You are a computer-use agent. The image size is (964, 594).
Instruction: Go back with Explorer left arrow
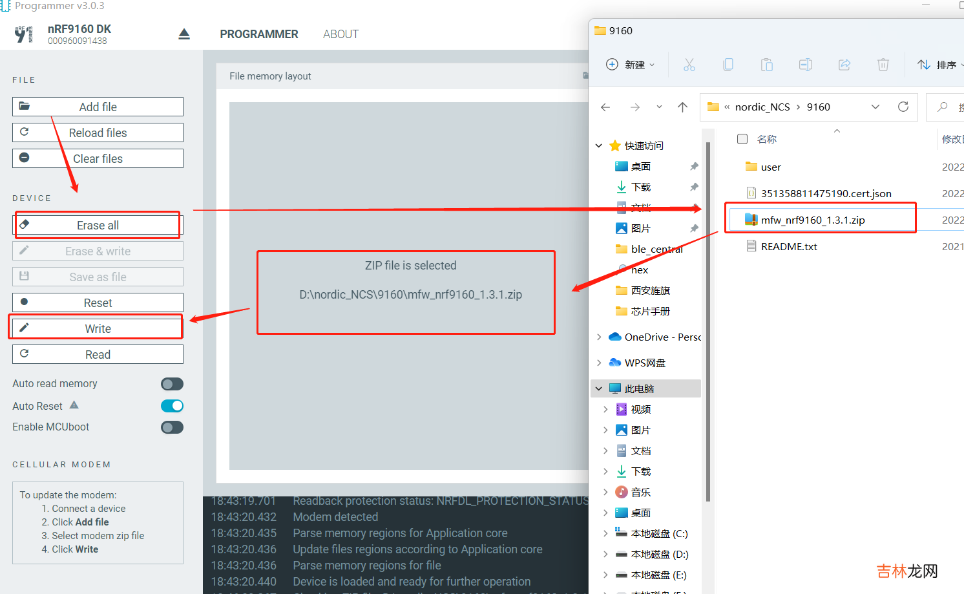[605, 107]
